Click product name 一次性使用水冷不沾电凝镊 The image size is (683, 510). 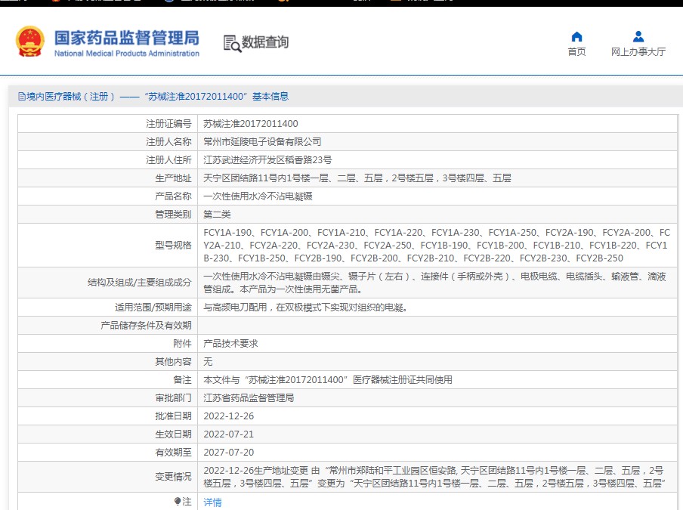(x=258, y=196)
